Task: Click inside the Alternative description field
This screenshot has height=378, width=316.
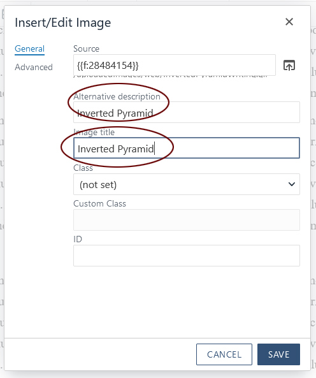Action: click(x=187, y=112)
